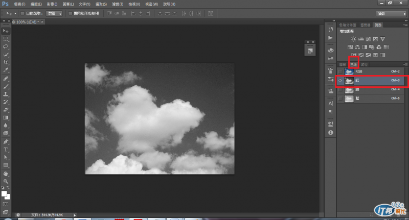This screenshot has width=409, height=220.
Task: Select the Quick Selection tool
Action: tap(6, 55)
